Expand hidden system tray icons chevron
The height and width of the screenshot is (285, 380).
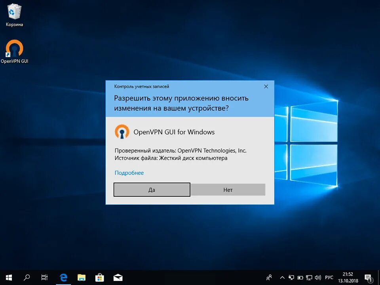[282, 278]
